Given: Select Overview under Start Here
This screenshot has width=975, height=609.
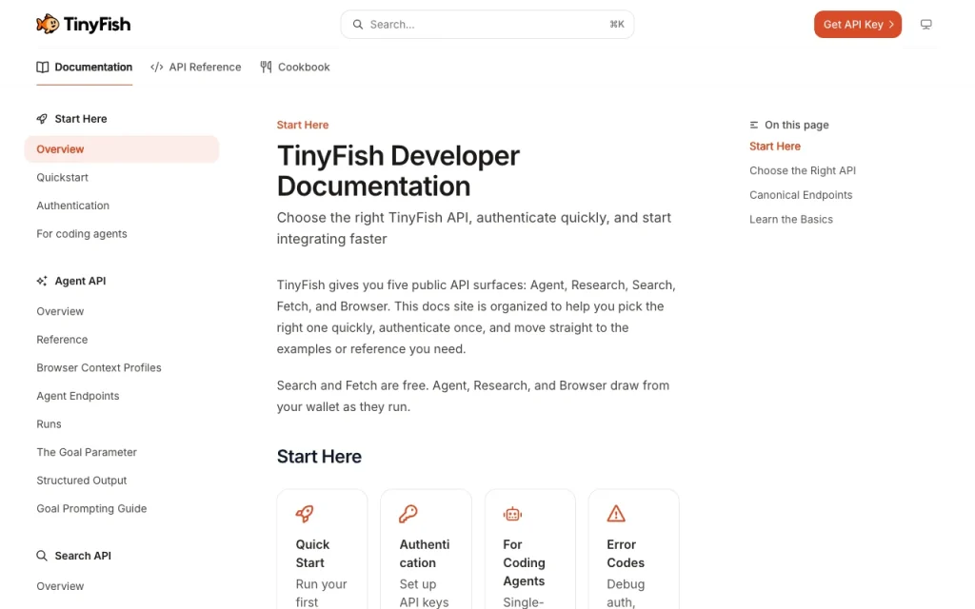Looking at the screenshot, I should [x=122, y=149].
